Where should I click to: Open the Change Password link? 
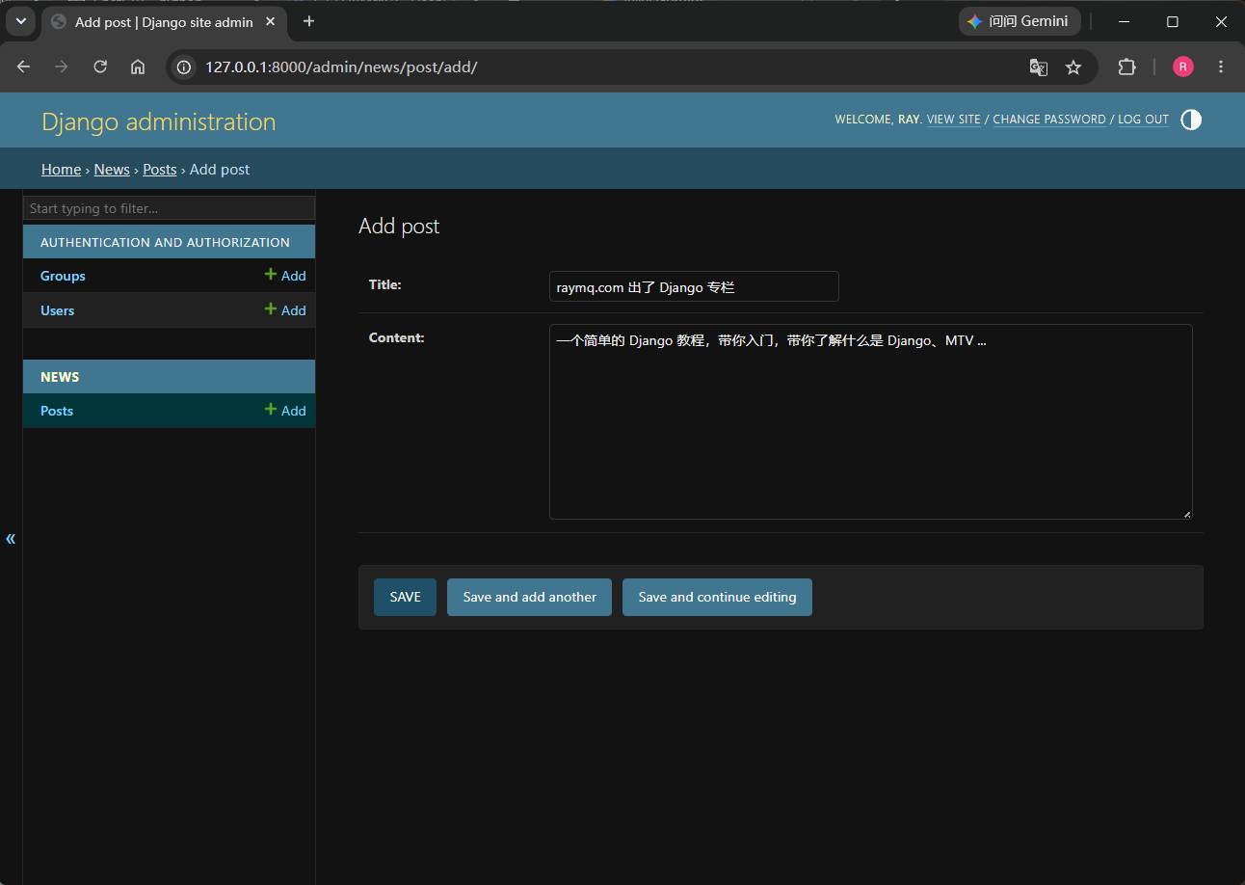(x=1049, y=120)
